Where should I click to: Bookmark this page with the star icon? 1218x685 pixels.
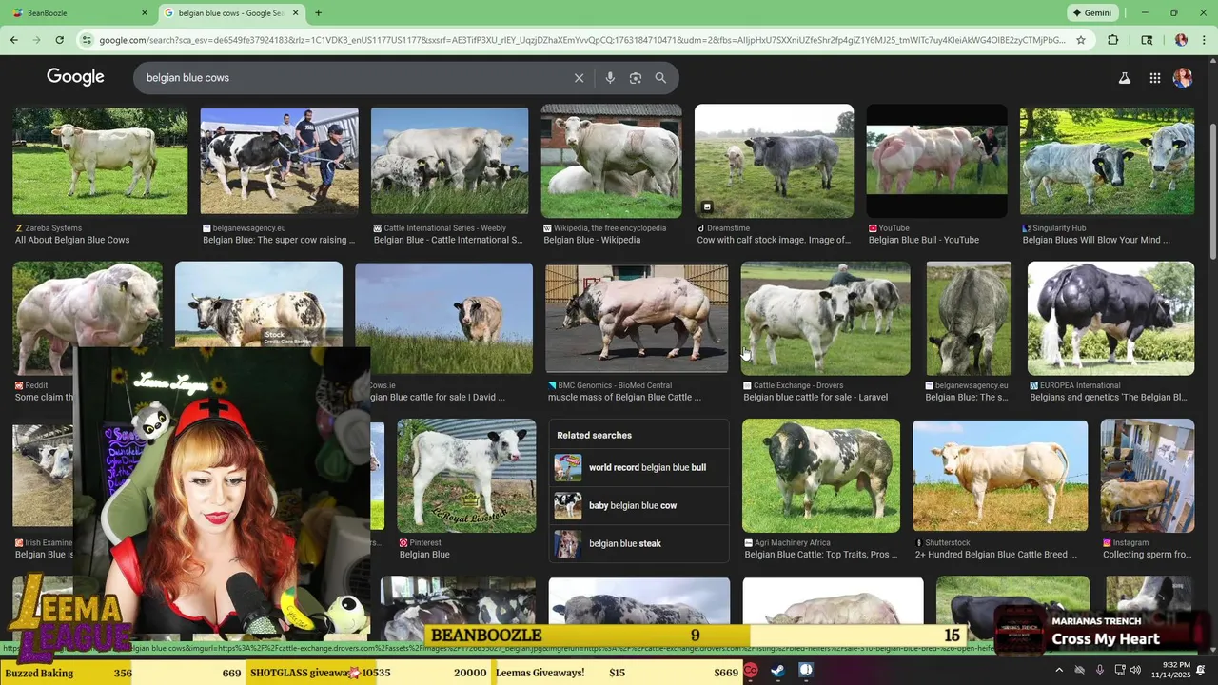tap(1081, 40)
